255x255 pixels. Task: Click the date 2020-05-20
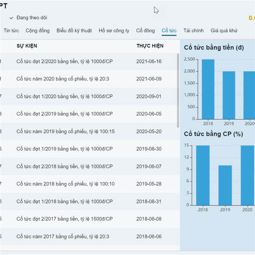pos(149,131)
